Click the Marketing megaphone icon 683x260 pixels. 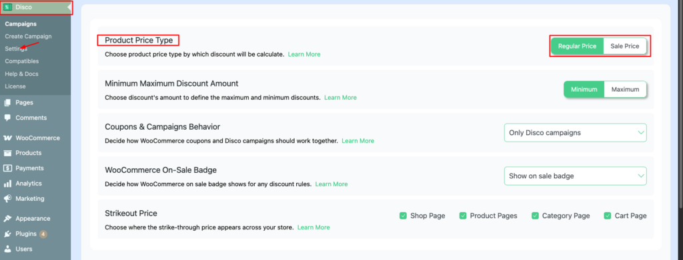[7, 198]
